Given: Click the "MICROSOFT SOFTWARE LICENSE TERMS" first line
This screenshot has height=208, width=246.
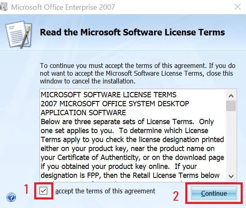Looking at the screenshot, I should point(109,95).
